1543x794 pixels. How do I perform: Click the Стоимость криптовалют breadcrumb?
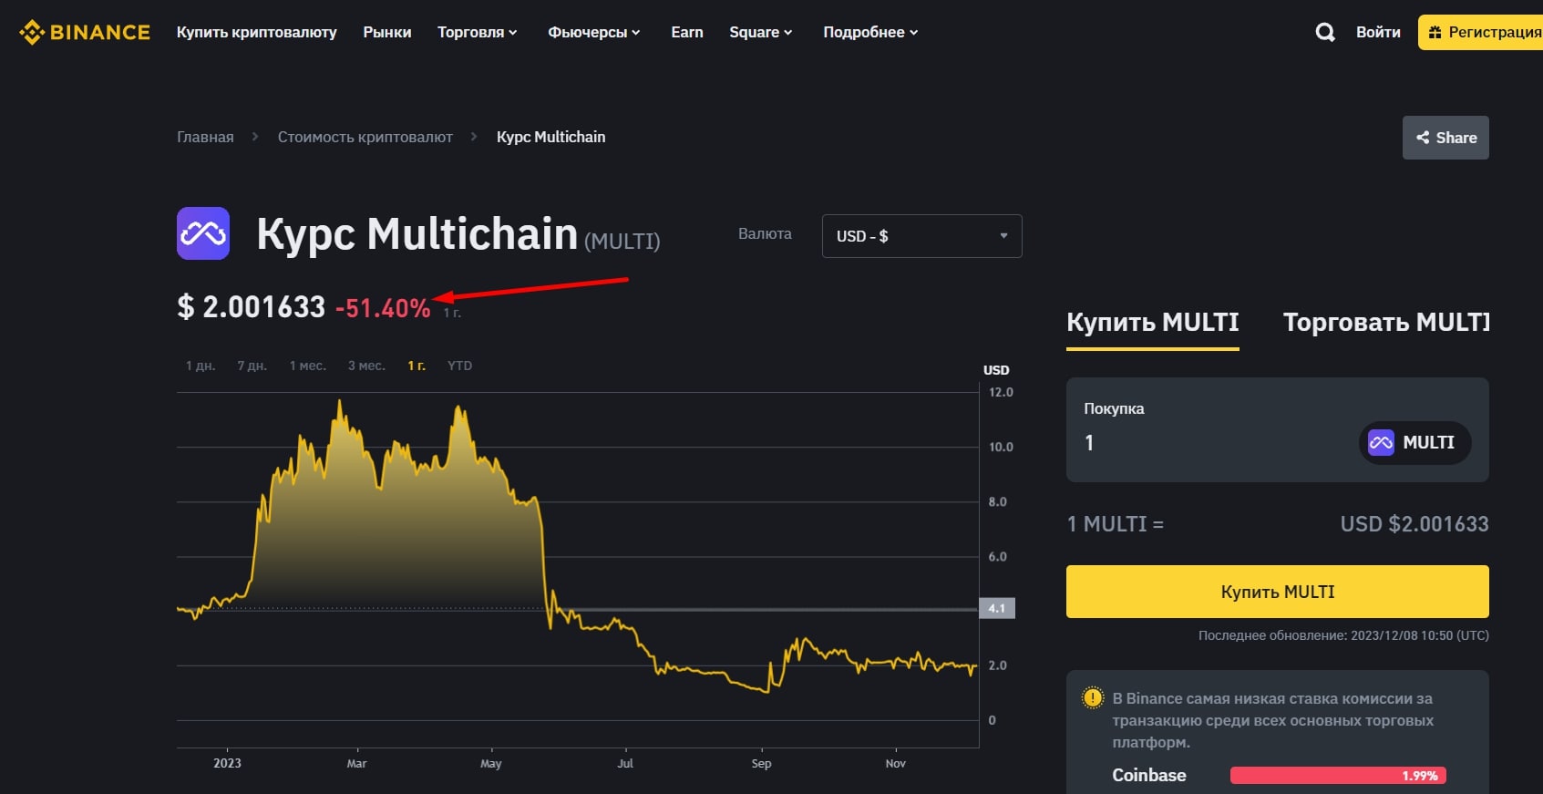coord(365,137)
